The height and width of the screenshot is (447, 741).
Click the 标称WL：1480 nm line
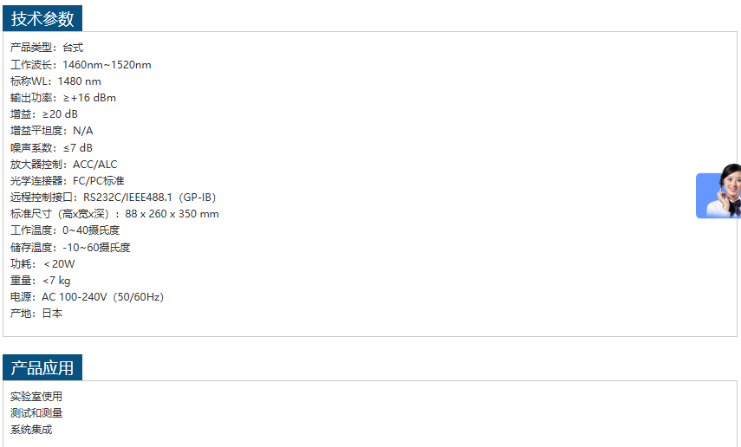pyautogui.click(x=55, y=81)
